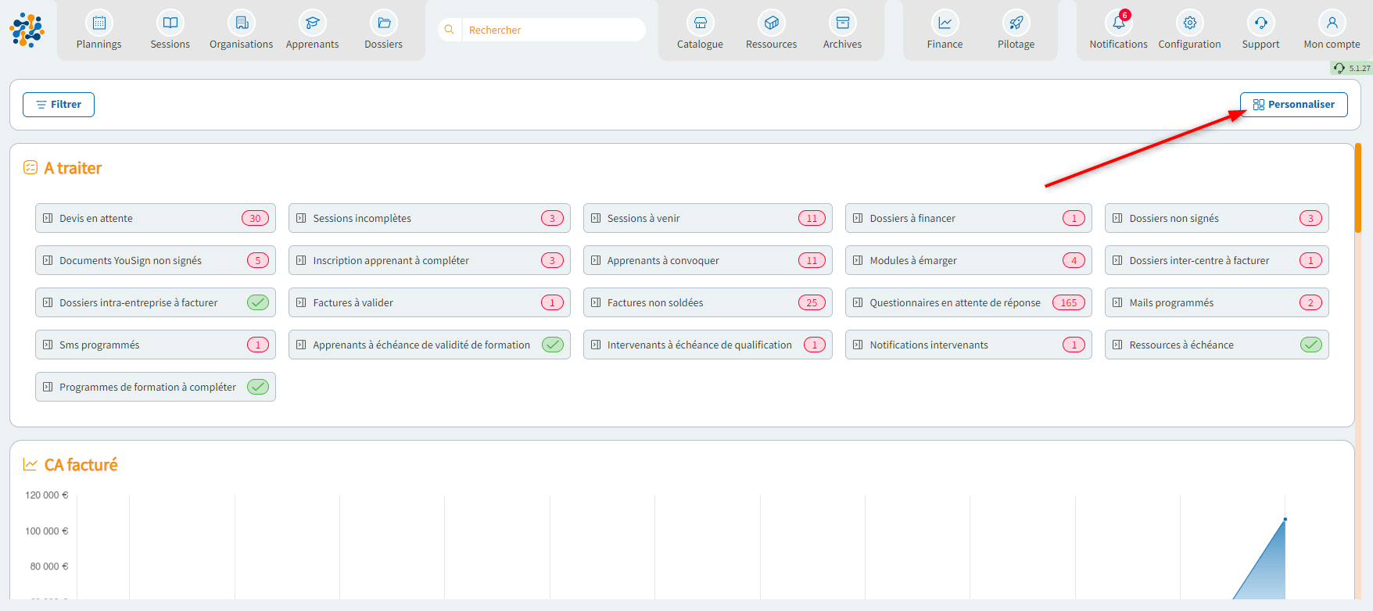Go to Organisations building icon
1373x611 pixels.
pyautogui.click(x=242, y=23)
